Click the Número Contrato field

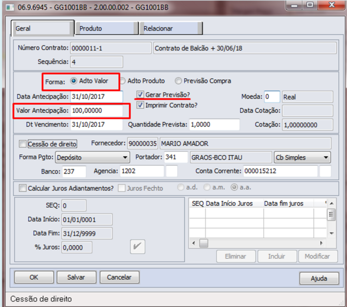coord(111,48)
